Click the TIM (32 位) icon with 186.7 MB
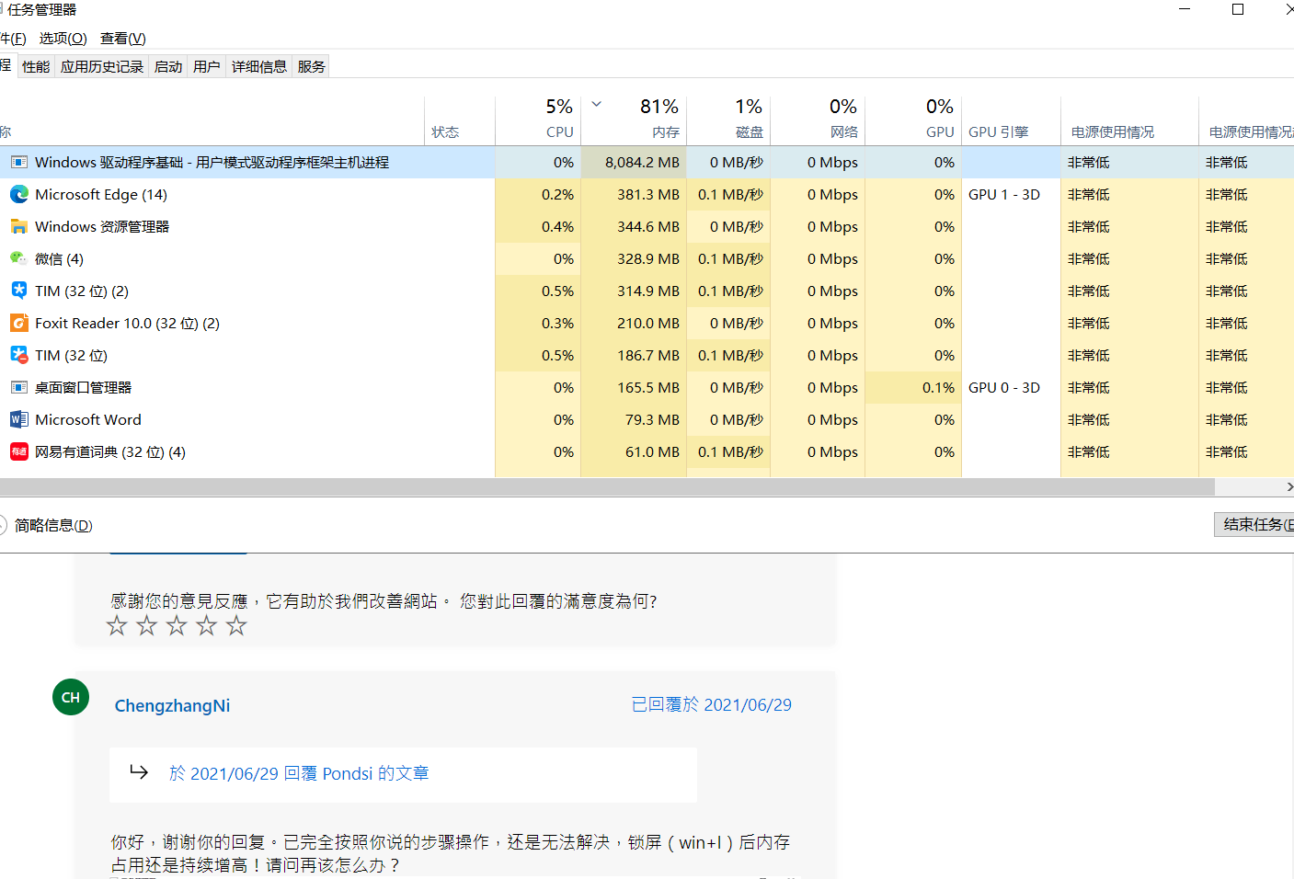Image resolution: width=1294 pixels, height=879 pixels. [x=18, y=355]
